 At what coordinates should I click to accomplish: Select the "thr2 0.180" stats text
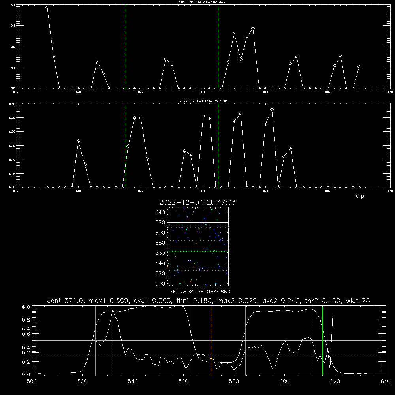[x=323, y=301]
